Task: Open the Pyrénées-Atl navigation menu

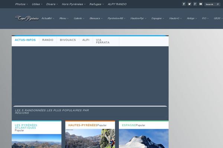Action: pos(116,18)
